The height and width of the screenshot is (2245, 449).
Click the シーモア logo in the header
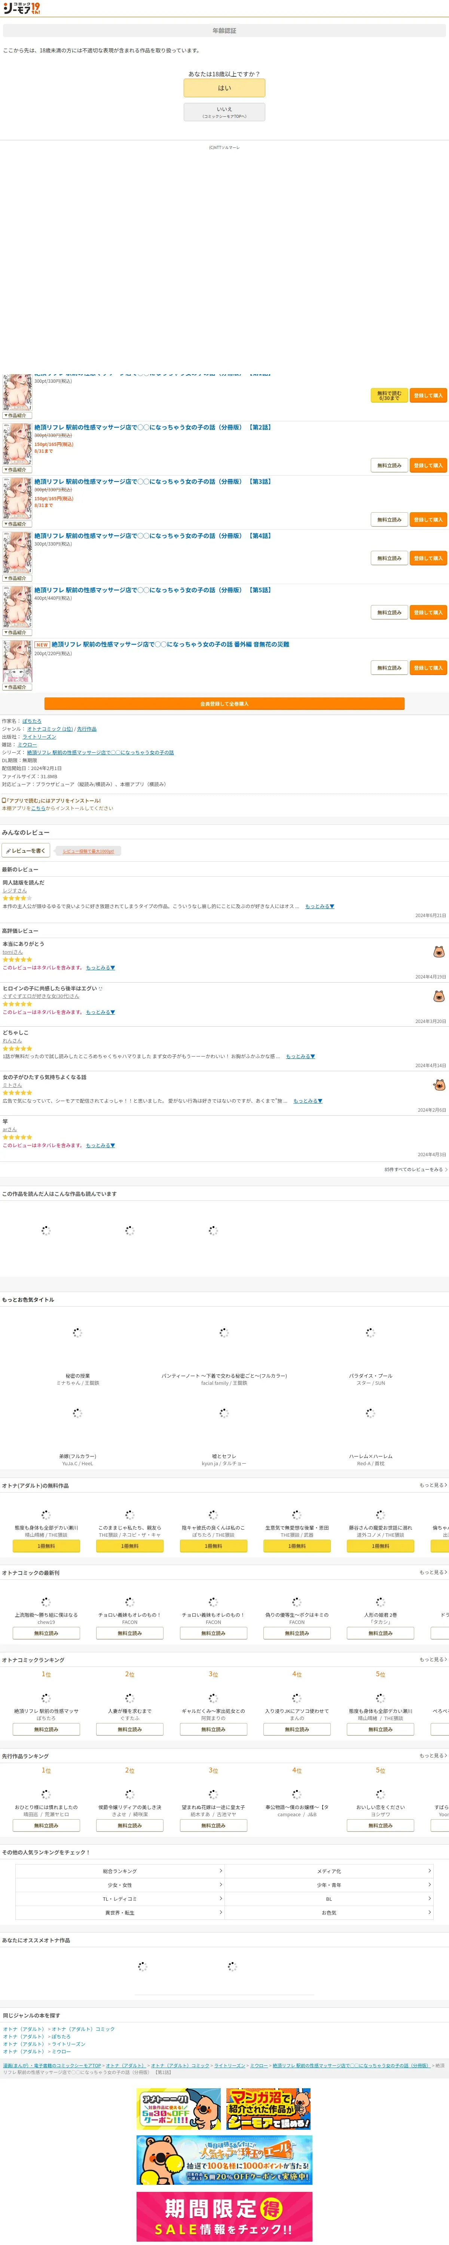coord(21,9)
